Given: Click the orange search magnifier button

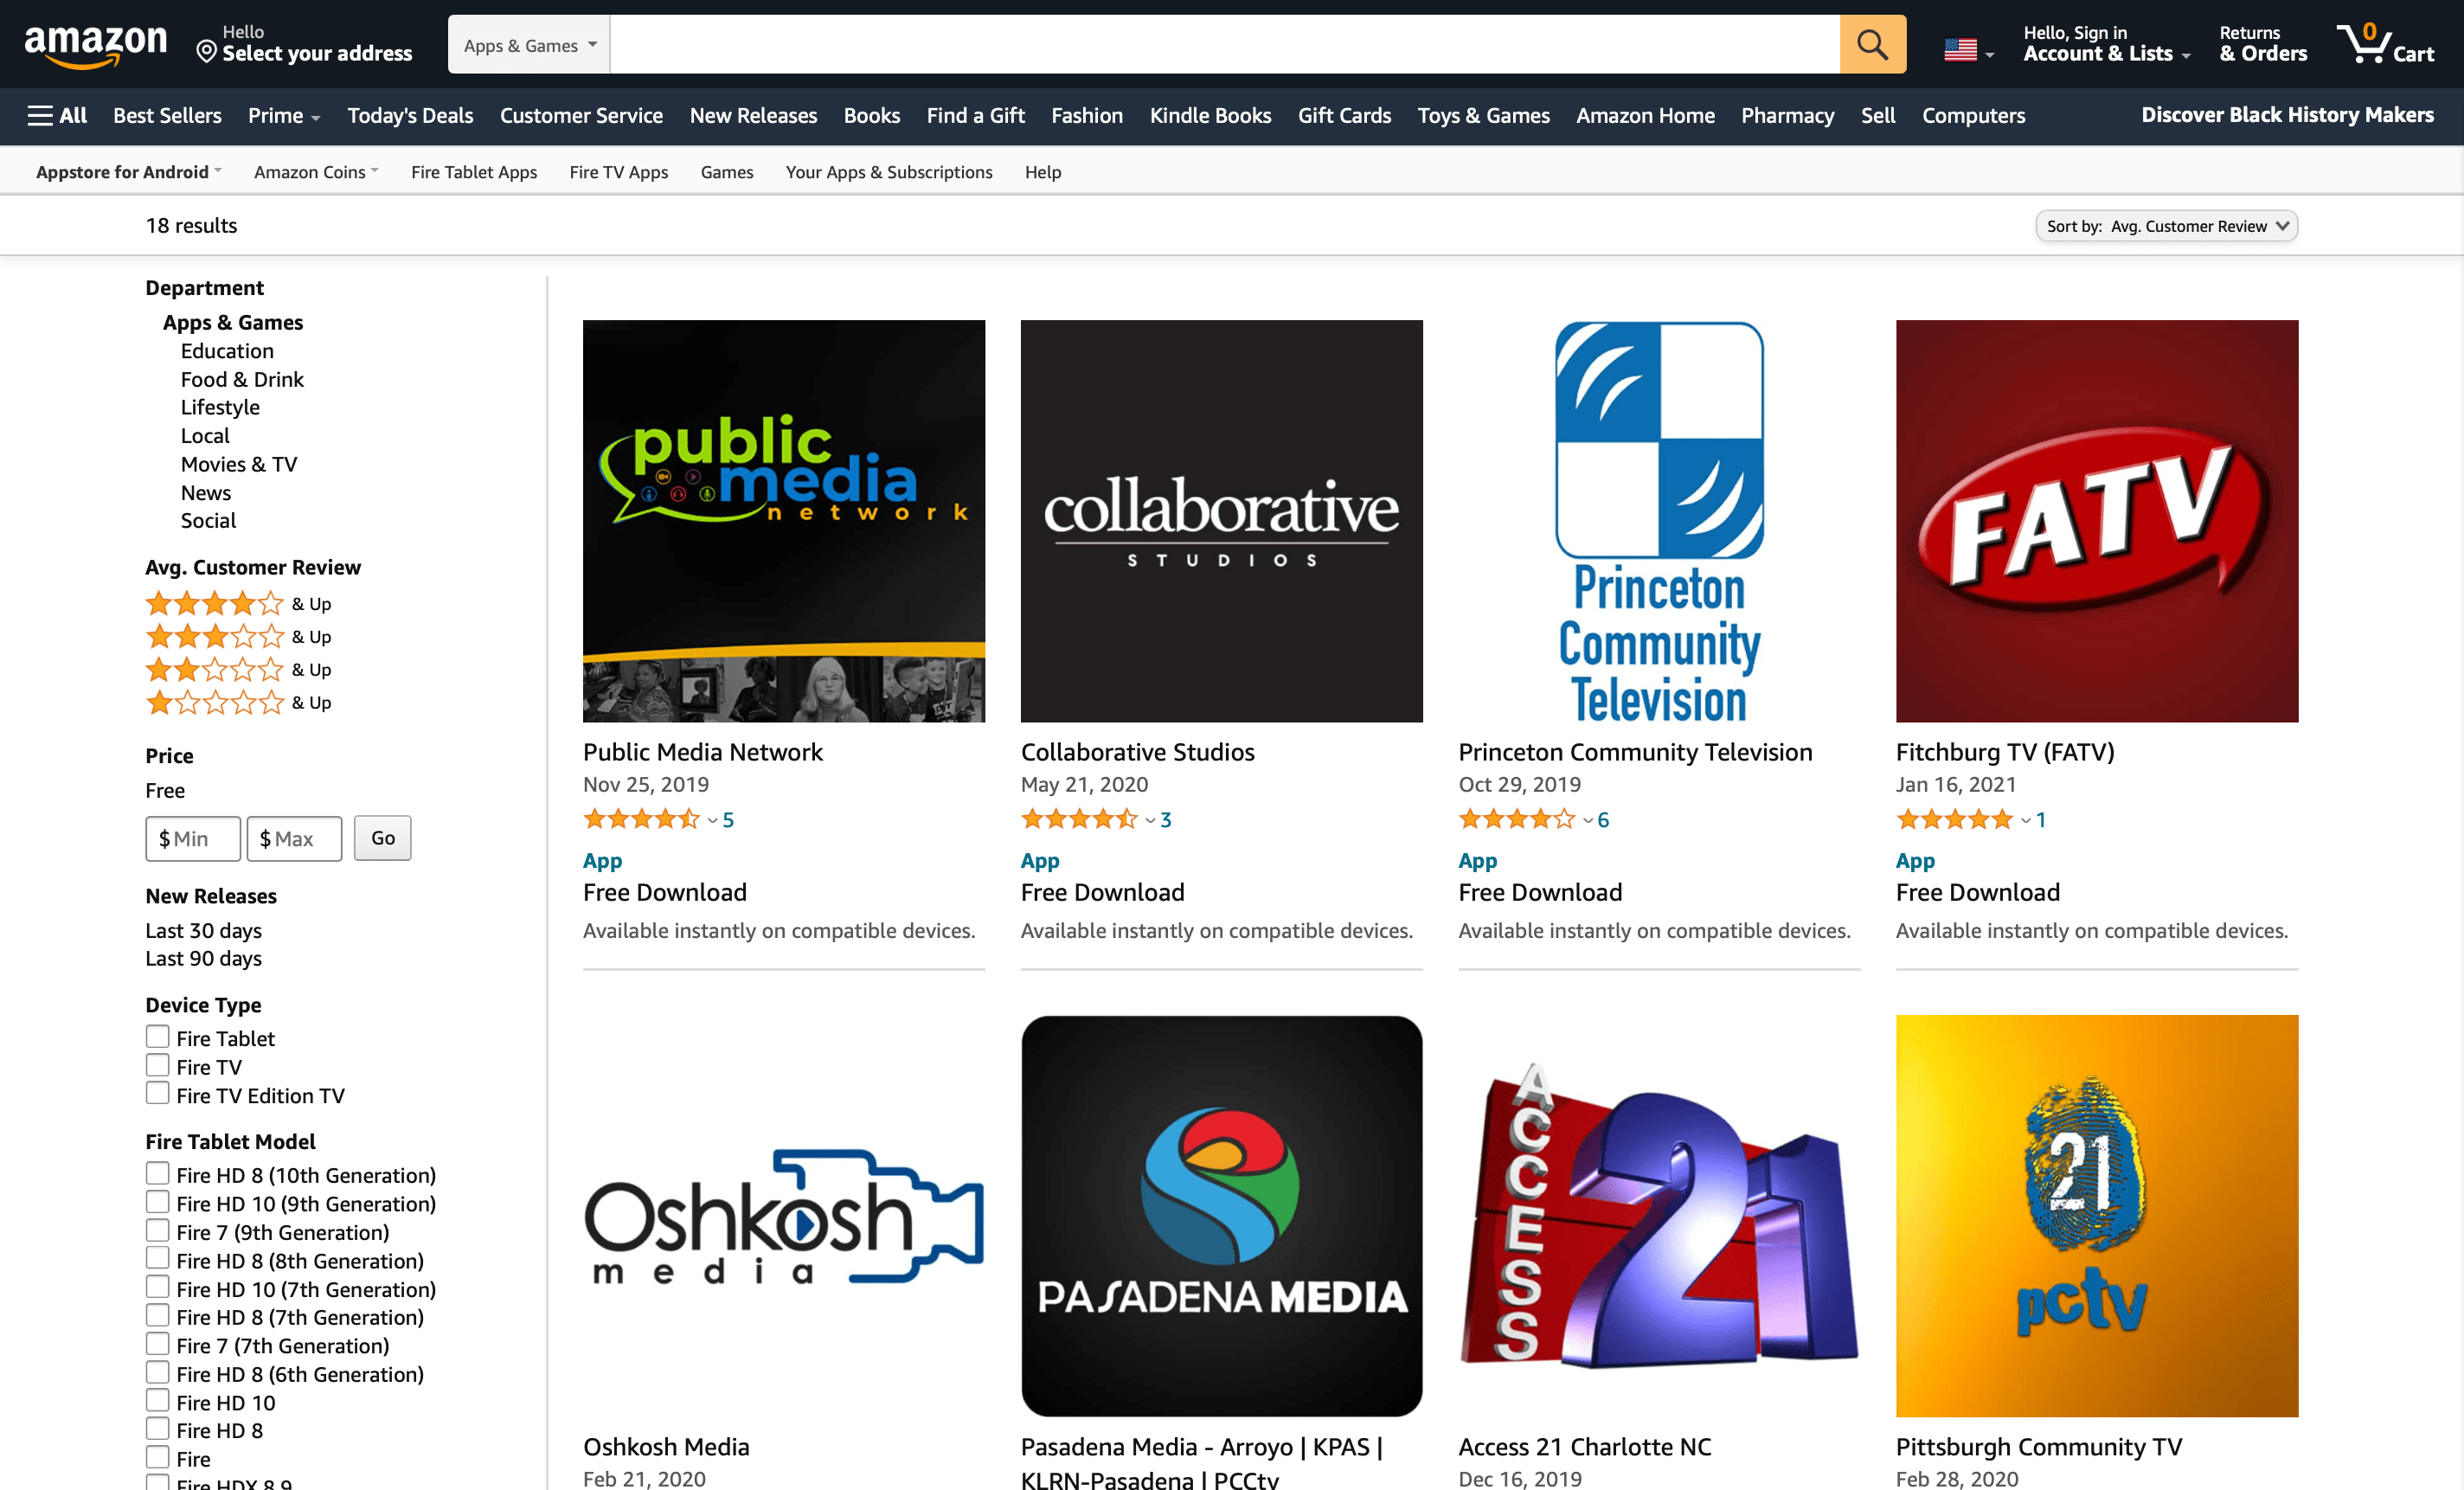Looking at the screenshot, I should pos(1872,45).
